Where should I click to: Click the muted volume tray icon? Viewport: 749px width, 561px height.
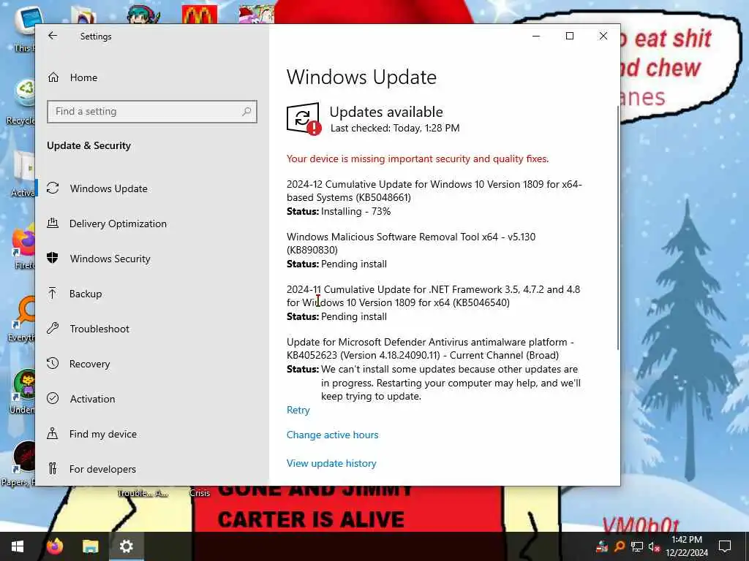click(654, 546)
